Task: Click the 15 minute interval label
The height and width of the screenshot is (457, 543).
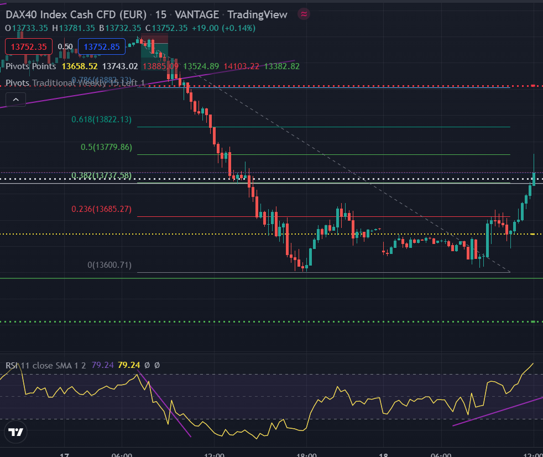Action: click(161, 14)
